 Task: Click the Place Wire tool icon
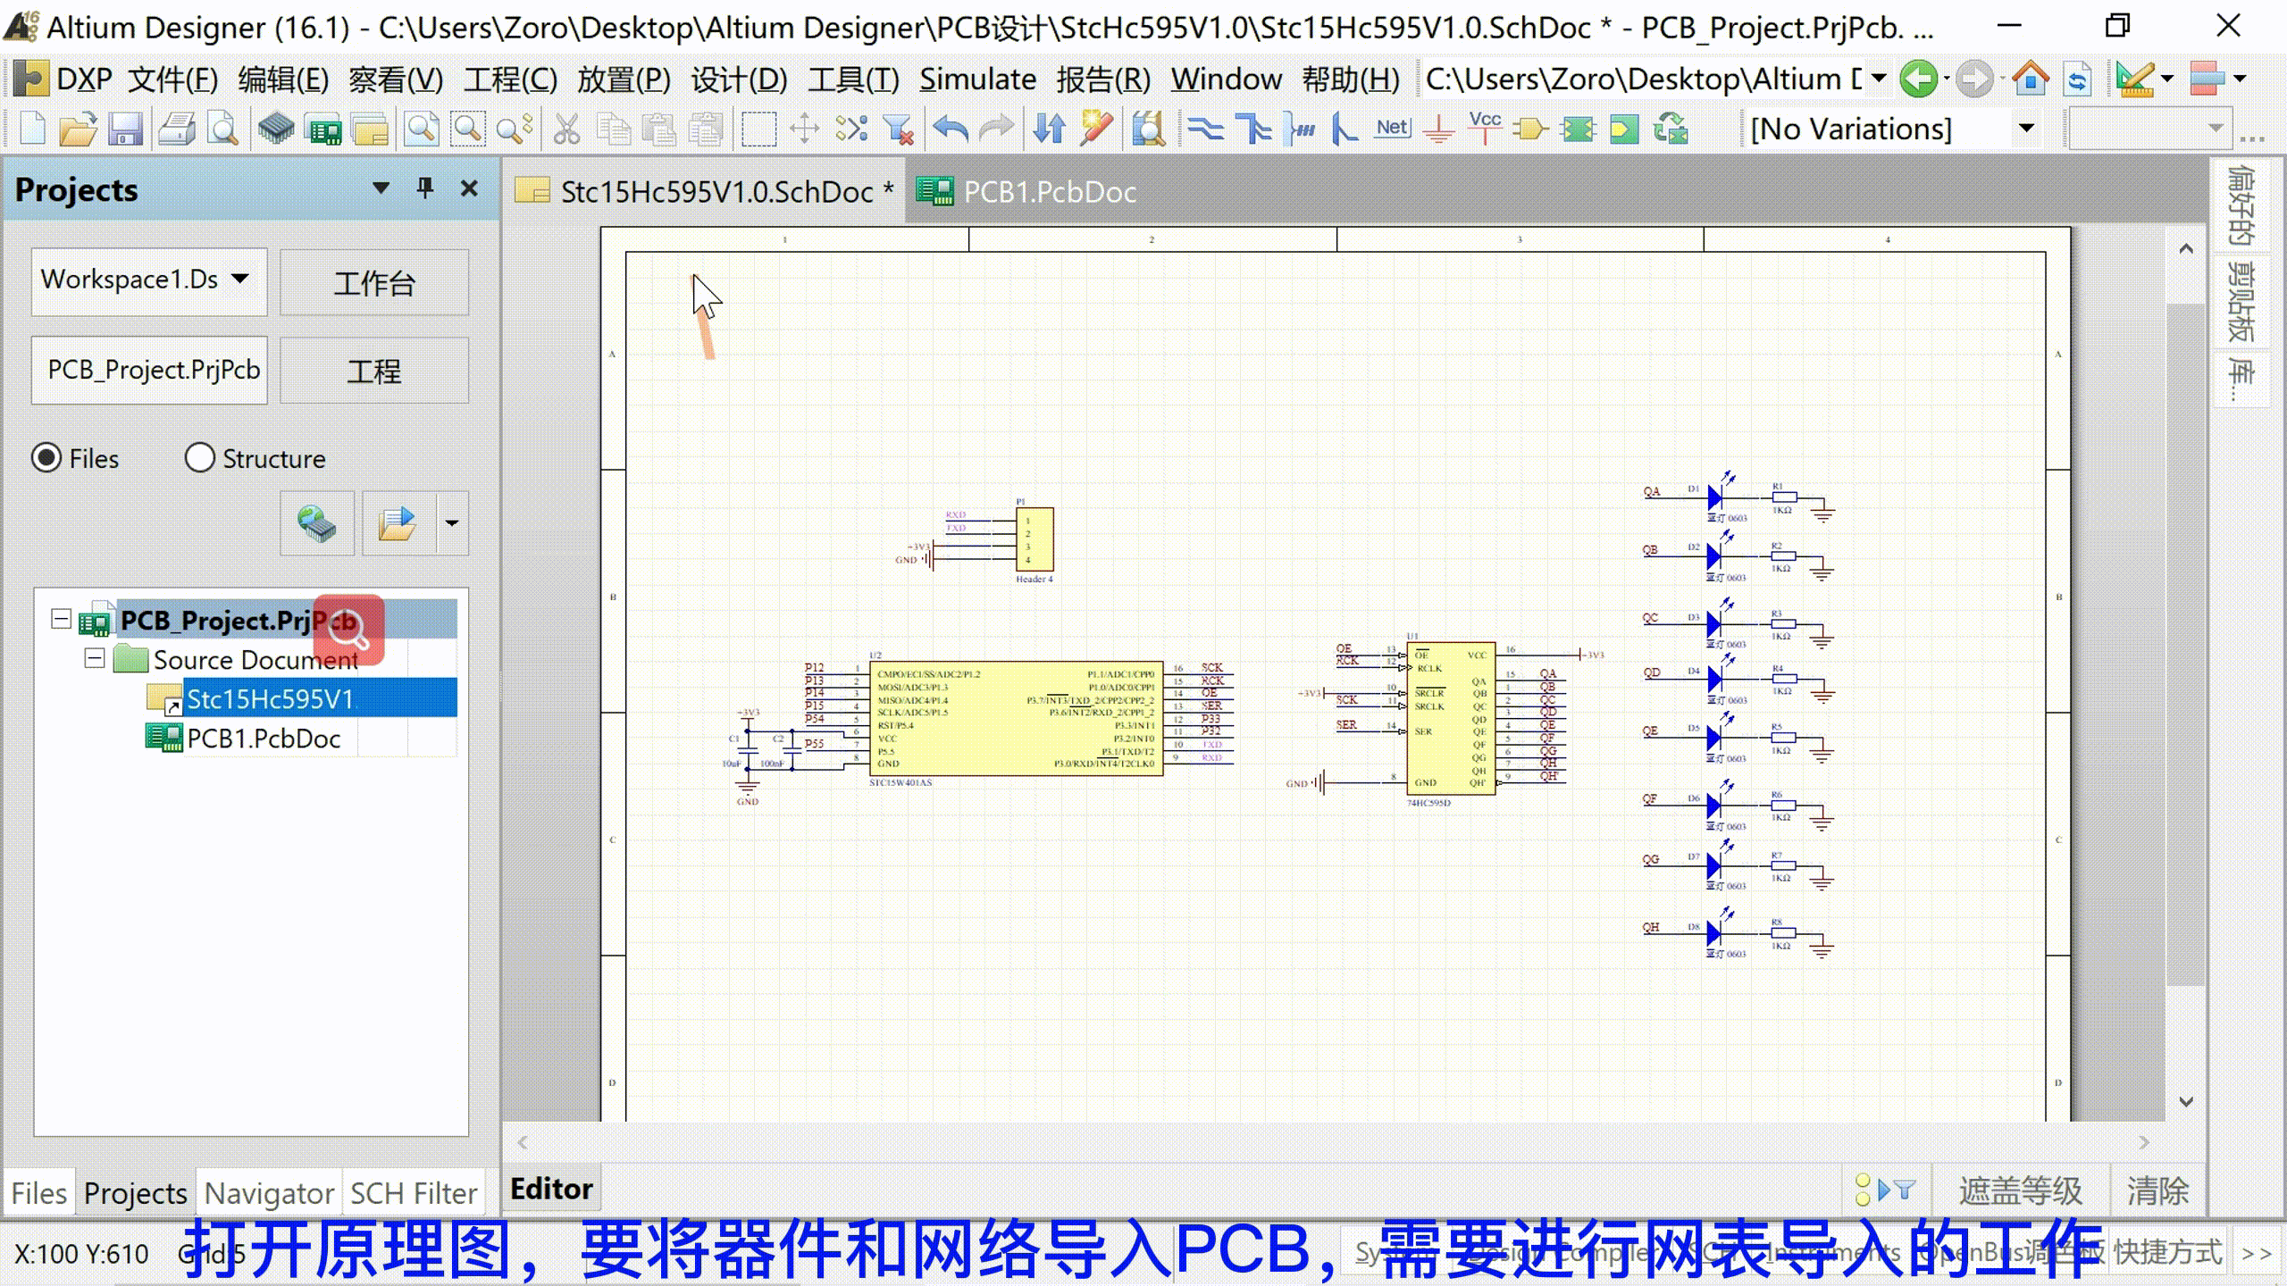pyautogui.click(x=1205, y=129)
